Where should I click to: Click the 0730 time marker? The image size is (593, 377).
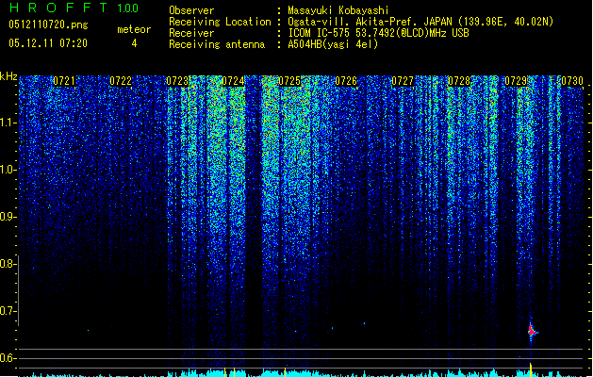click(572, 81)
